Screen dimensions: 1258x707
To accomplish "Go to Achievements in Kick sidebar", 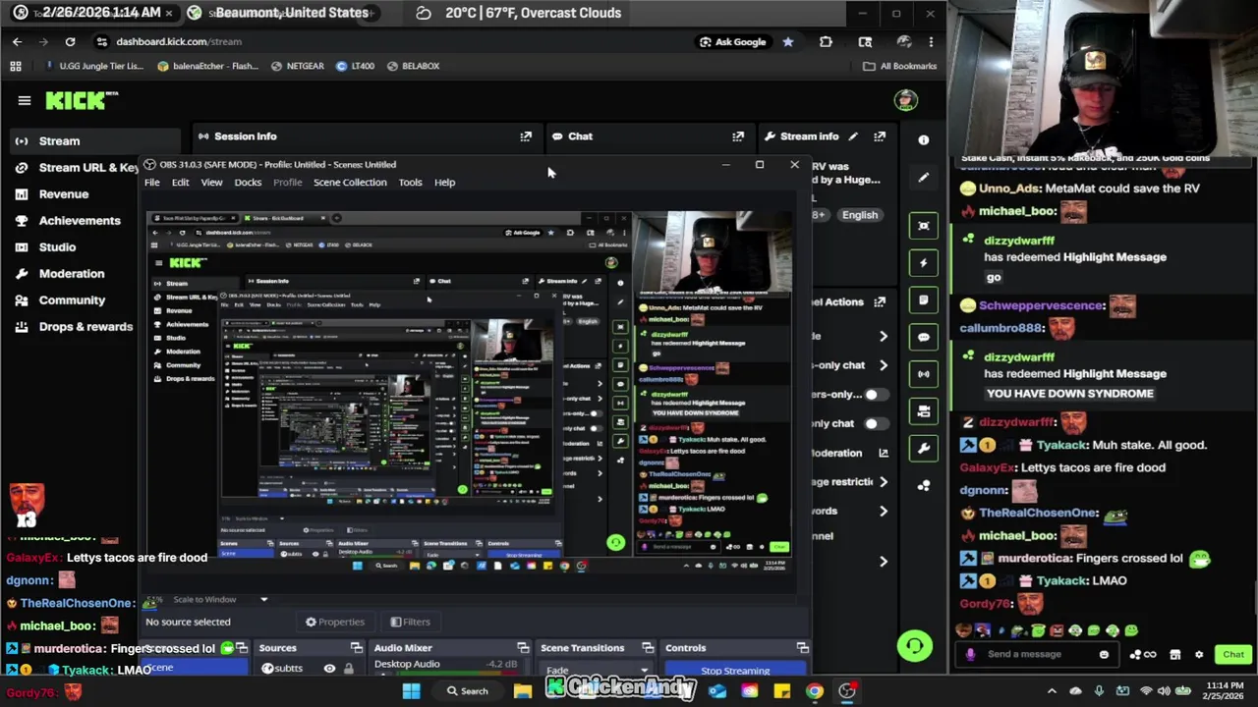I will (80, 221).
